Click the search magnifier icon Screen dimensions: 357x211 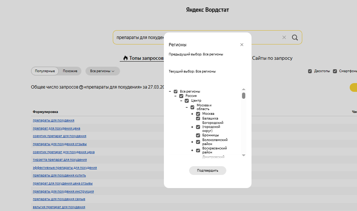pos(295,38)
